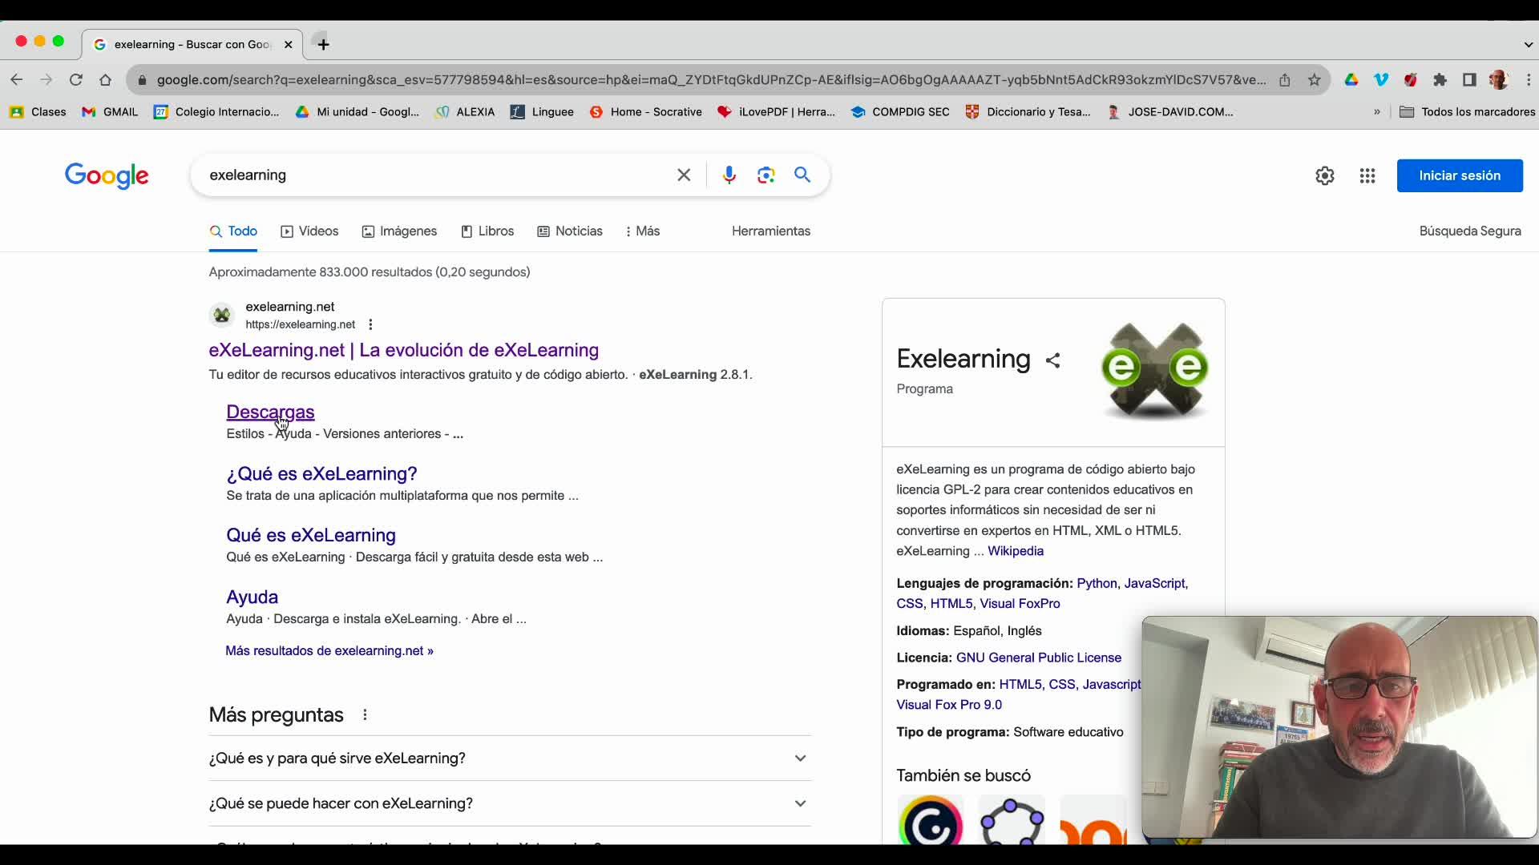Click the browser reload icon
This screenshot has height=865, width=1539.
coord(76,79)
